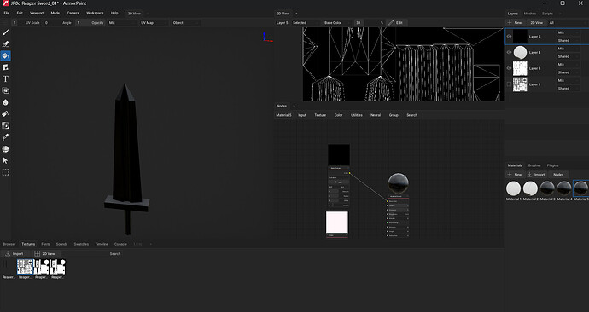The width and height of the screenshot is (589, 312).
Task: Select the Gizmo arrow pointer tool
Action: coord(5,160)
